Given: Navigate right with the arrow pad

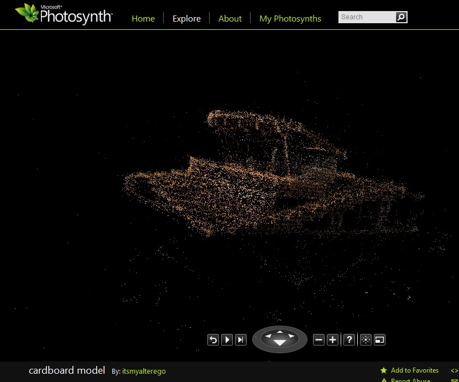Looking at the screenshot, I should pos(291,336).
